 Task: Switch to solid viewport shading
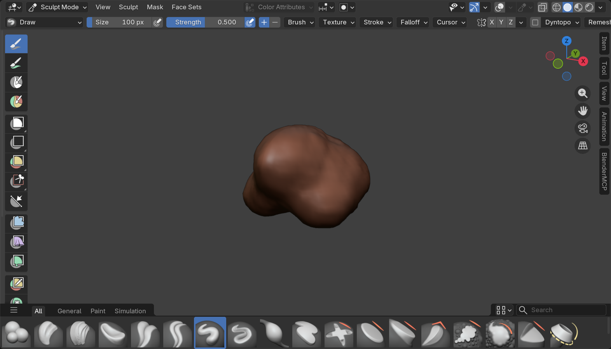pyautogui.click(x=567, y=7)
